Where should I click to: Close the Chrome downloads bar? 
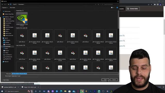pos(163,87)
